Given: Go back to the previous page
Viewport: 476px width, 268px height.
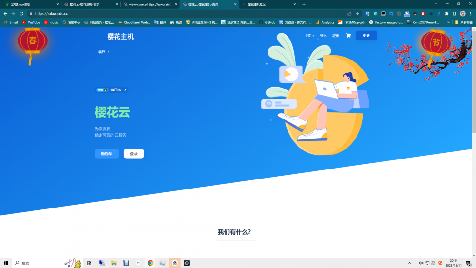Looking at the screenshot, I should pyautogui.click(x=5, y=14).
